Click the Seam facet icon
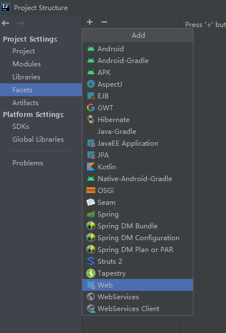 pos(91,202)
